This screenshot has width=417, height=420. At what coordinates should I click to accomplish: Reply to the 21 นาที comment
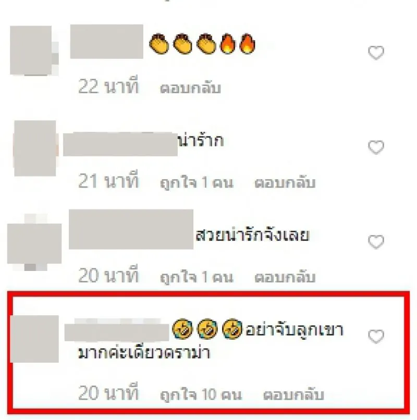click(285, 182)
